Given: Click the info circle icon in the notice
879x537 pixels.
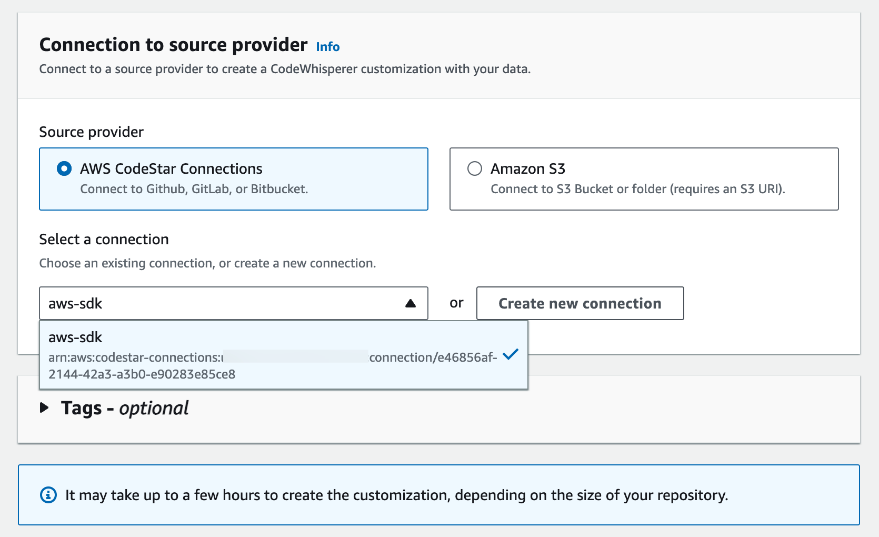Looking at the screenshot, I should click(x=48, y=495).
